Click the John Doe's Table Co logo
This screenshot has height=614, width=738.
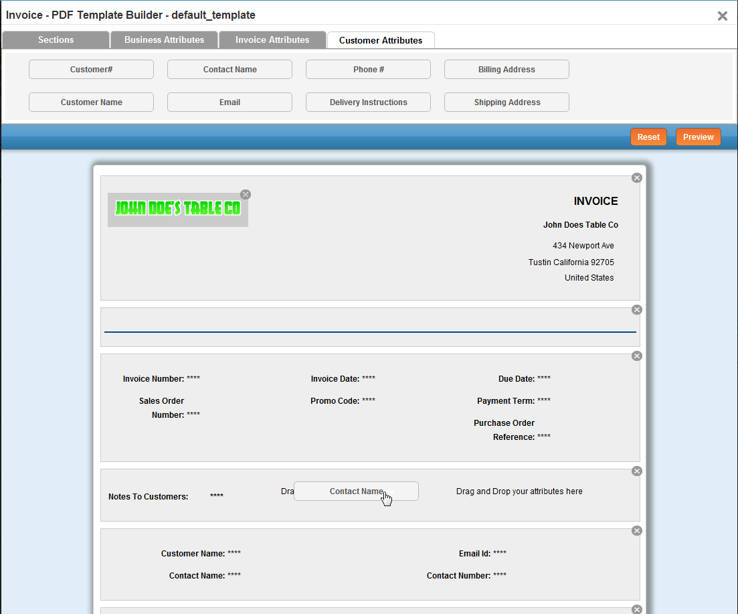(177, 209)
